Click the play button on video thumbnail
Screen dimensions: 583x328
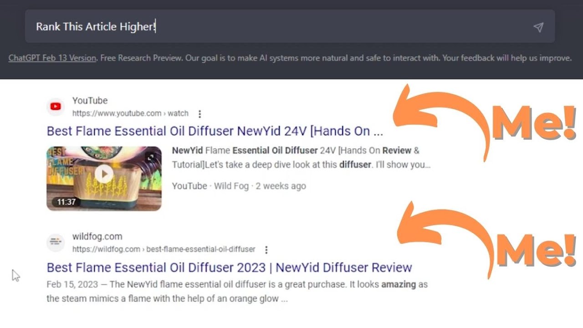(104, 174)
